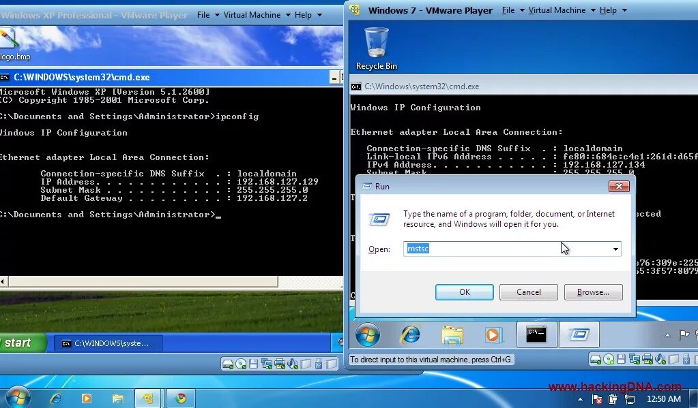Open the host Windows Start orb
Image resolution: width=698 pixels, height=408 pixels.
coord(17,397)
